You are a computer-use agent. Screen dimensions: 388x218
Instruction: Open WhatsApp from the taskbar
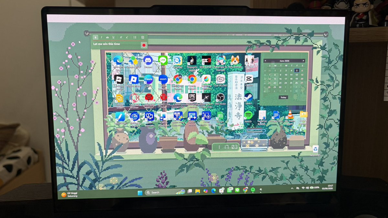click(230, 190)
